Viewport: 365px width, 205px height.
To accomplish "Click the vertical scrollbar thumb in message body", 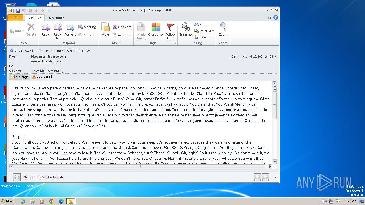I will pyautogui.click(x=275, y=105).
